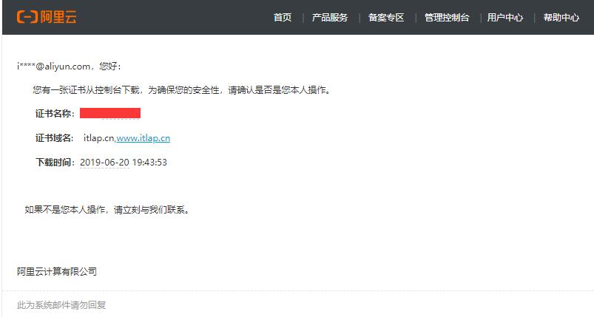594x317 pixels.
Task: Click the certificate download notification sentence
Action: tap(181, 90)
